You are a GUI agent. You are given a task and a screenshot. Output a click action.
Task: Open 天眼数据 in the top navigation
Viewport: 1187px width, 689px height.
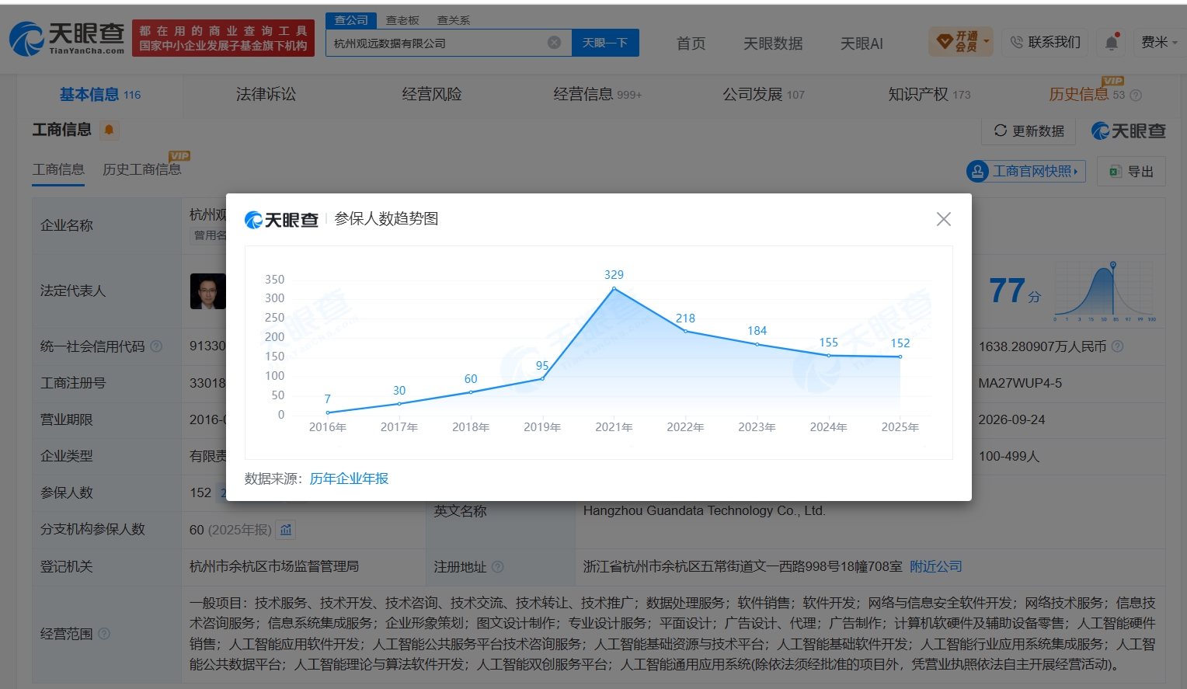coord(773,43)
